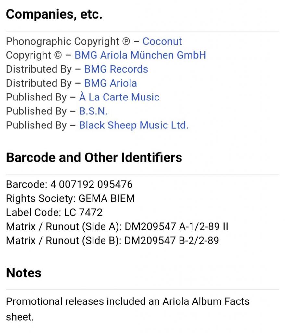Image resolution: width=285 pixels, height=333 pixels.
Task: Open the Coconut label link
Action: coord(162,41)
